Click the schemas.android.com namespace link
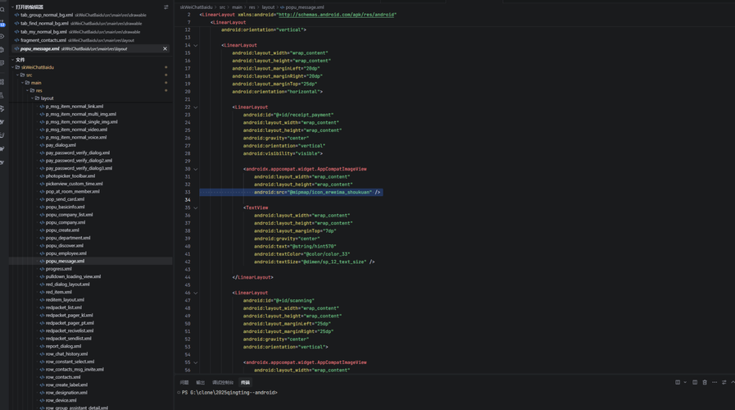Viewport: 735px width, 410px height. 337,15
